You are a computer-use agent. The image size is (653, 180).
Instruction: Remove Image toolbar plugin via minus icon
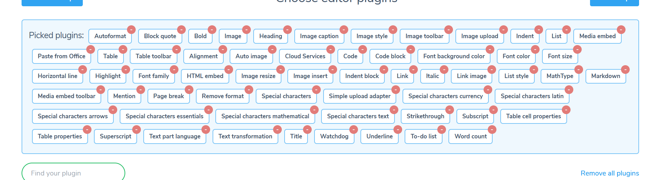449,29
